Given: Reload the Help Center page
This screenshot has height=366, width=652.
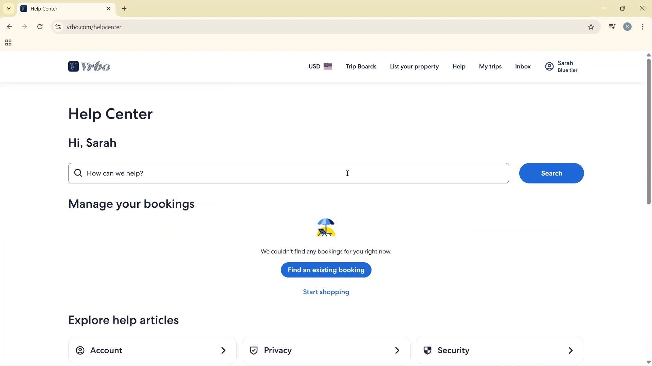Looking at the screenshot, I should 40,26.
